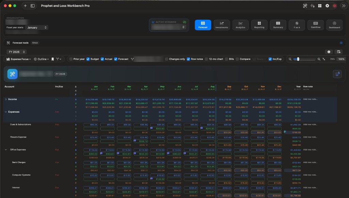The width and height of the screenshot is (349, 198).
Task: Collapse the Office Expenses row
Action: [6, 150]
